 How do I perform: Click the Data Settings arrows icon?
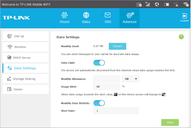(10, 68)
